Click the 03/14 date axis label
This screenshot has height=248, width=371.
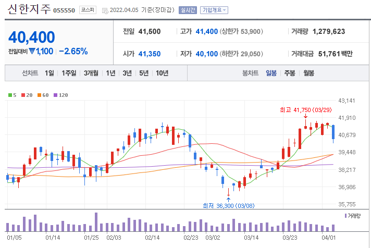coord(251,238)
